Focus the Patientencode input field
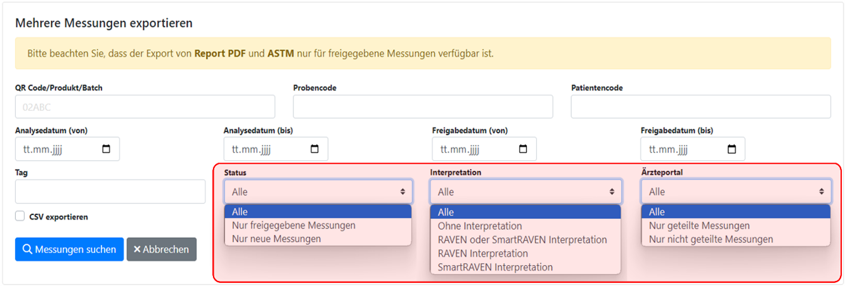 700,107
